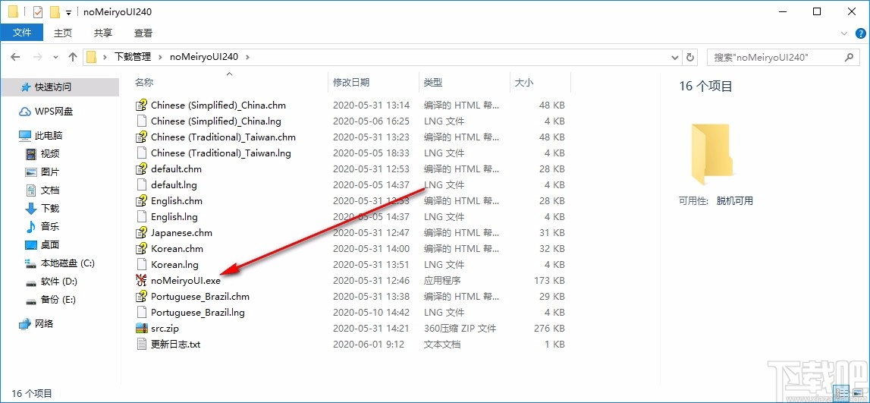This screenshot has height=403, width=870.
Task: Open the quick access toolbar dropdown arrow
Action: point(68,12)
